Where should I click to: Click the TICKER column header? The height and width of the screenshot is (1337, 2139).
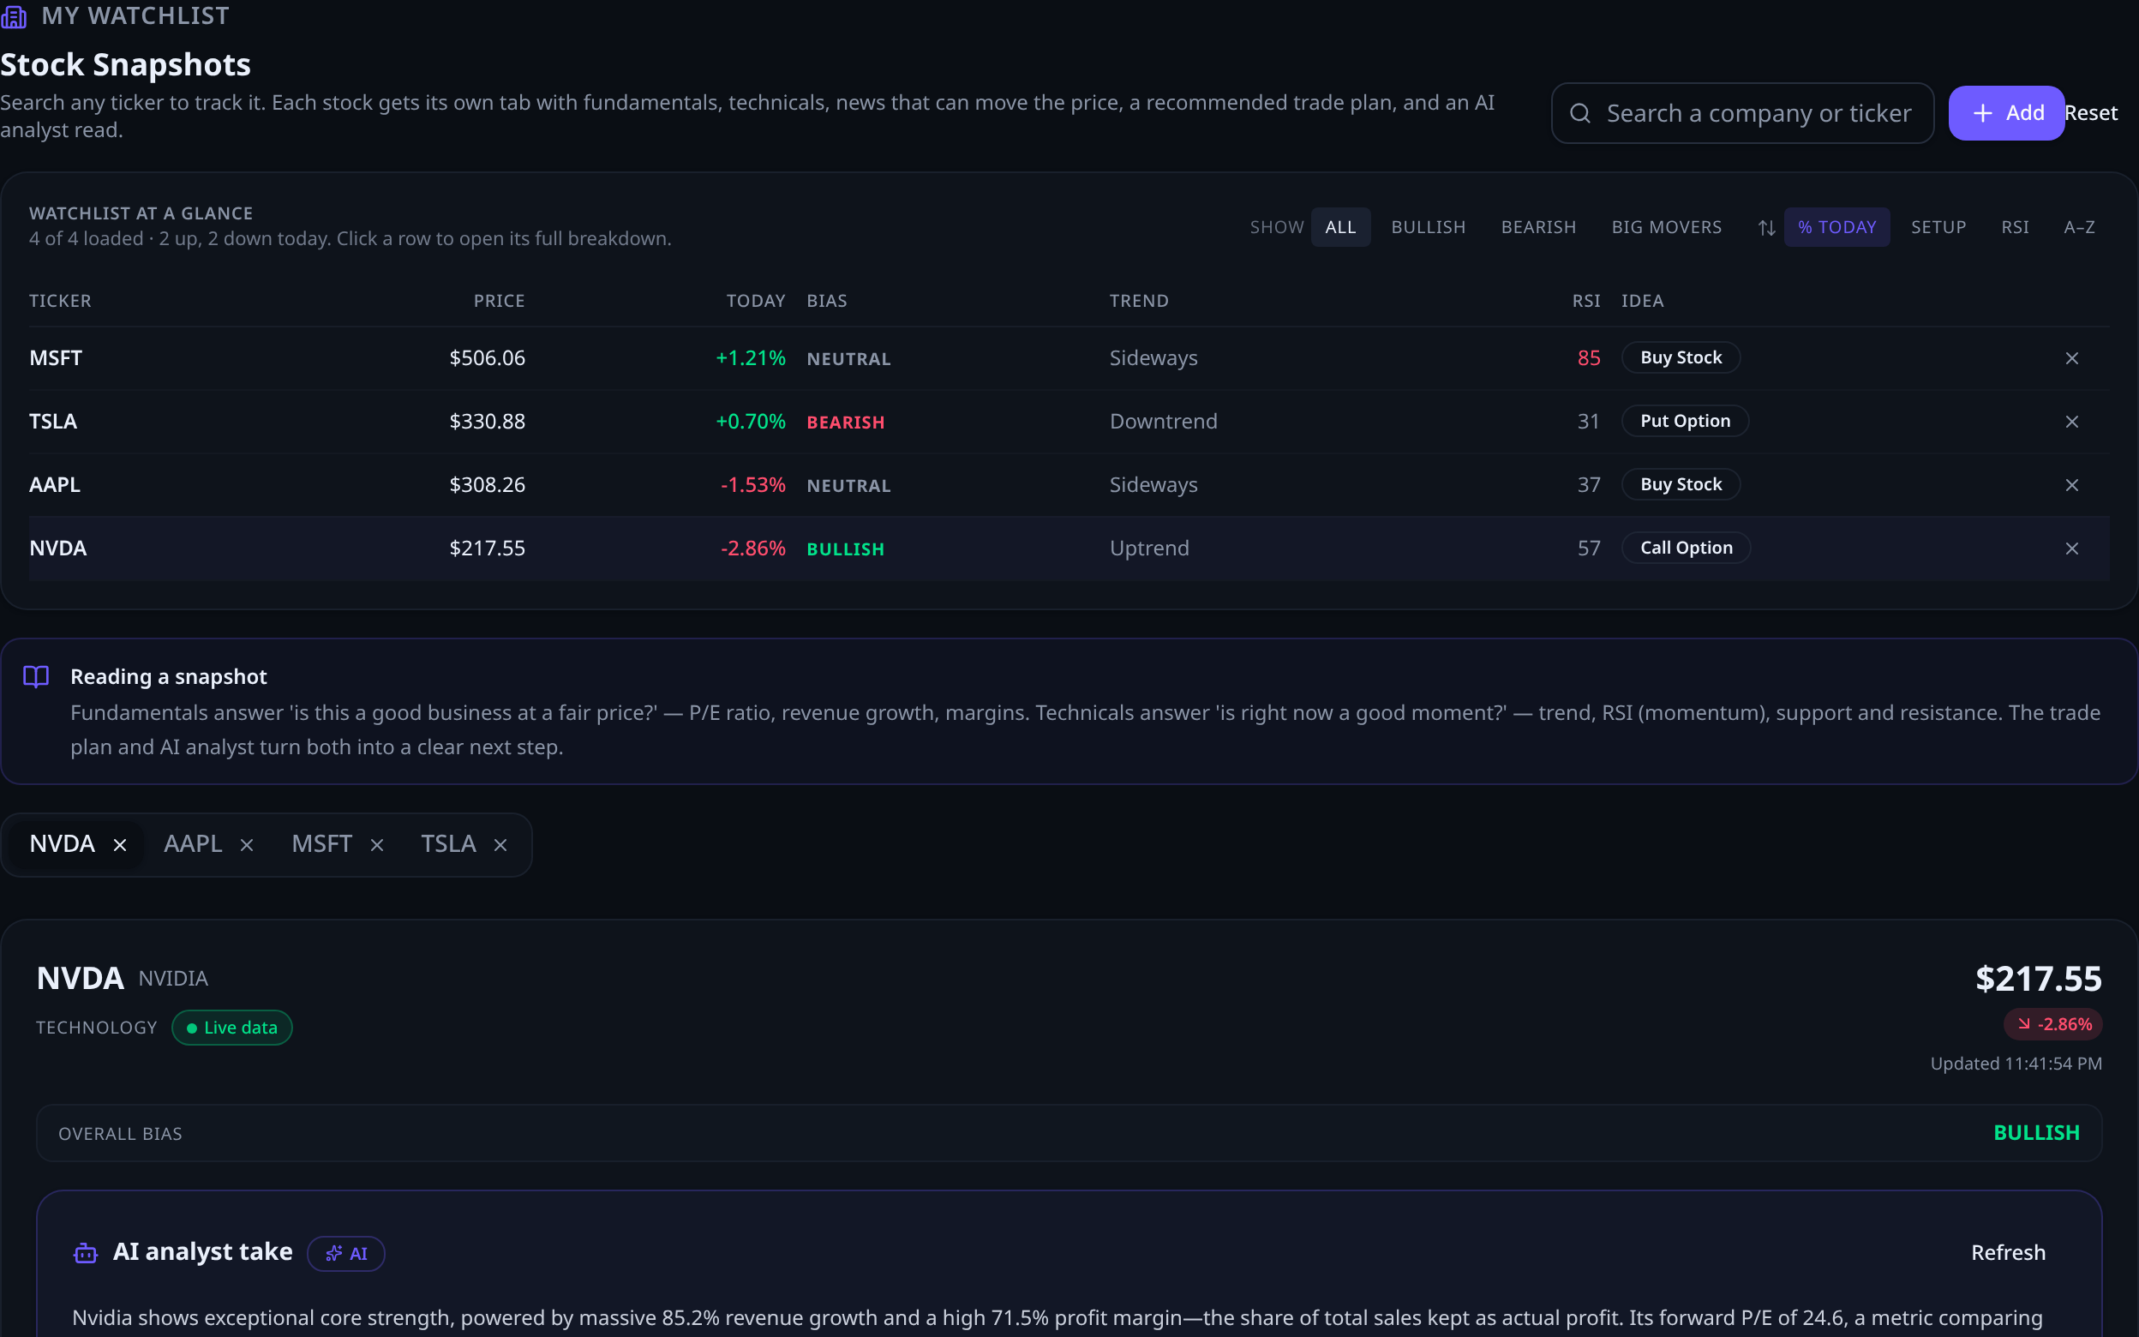tap(60, 301)
